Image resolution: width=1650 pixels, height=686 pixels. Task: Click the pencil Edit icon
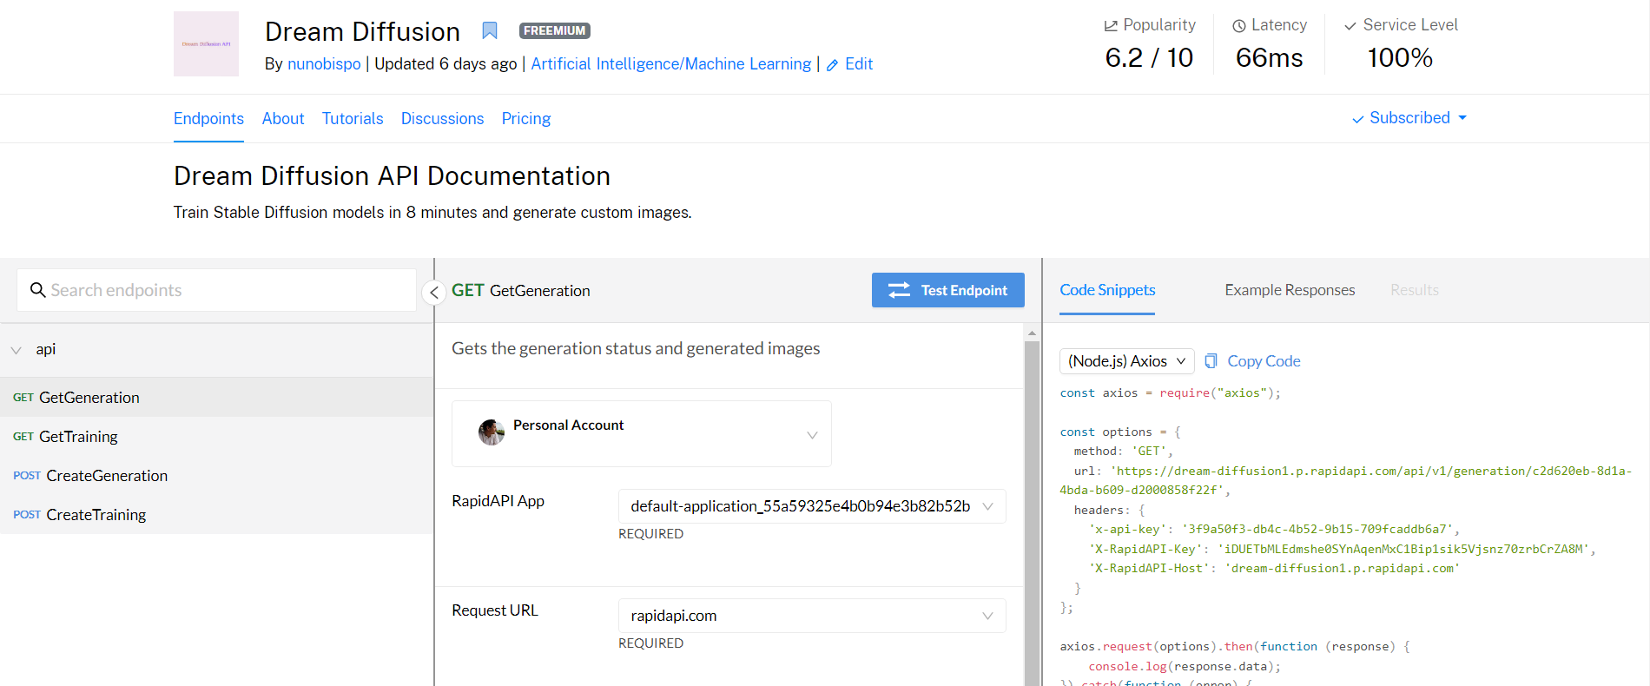point(832,65)
